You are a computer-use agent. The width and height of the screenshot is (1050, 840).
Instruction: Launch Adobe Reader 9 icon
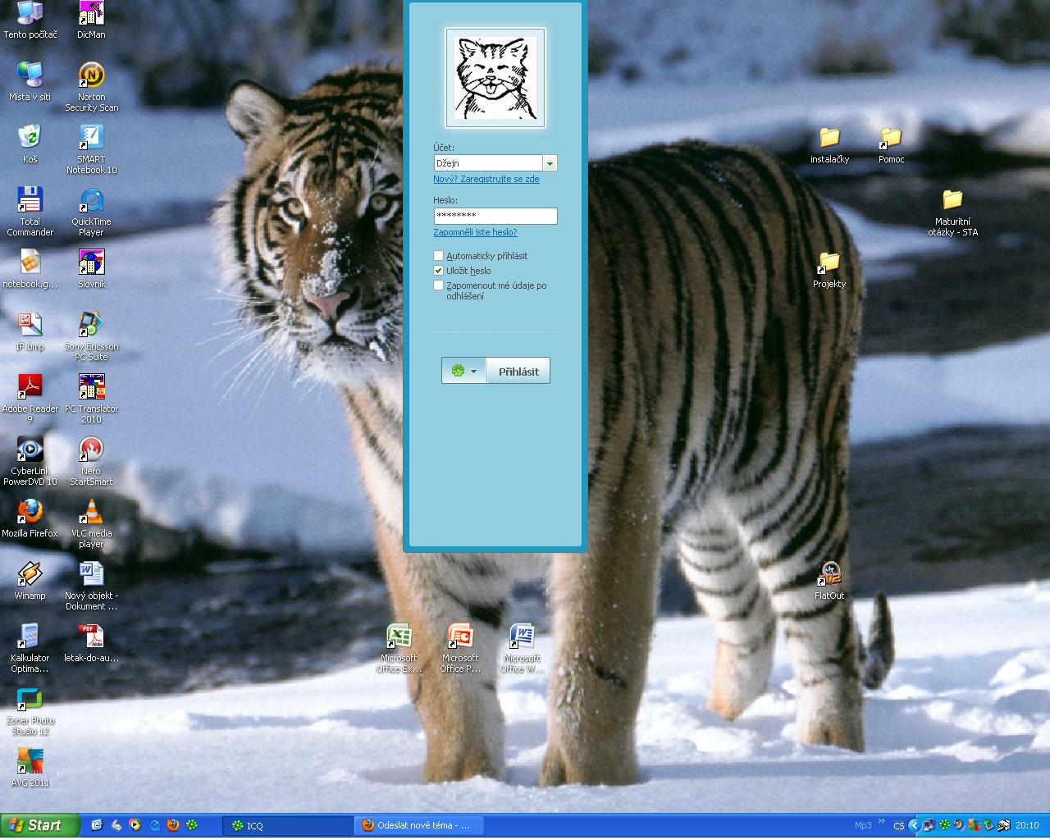30,387
